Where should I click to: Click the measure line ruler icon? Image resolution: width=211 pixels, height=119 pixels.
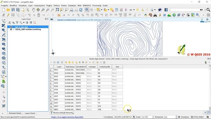(131, 10)
